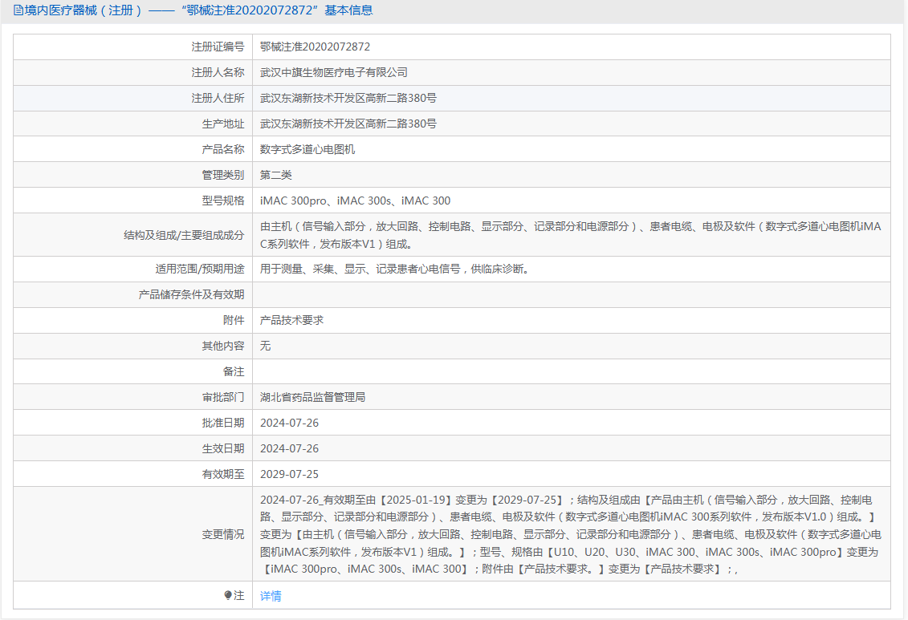Select the expiry date 2029-07-25
The height and width of the screenshot is (620, 908).
pos(290,474)
